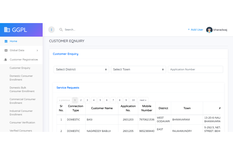233x155 pixels.
Task: Go to page 10
Action: pyautogui.click(x=133, y=100)
